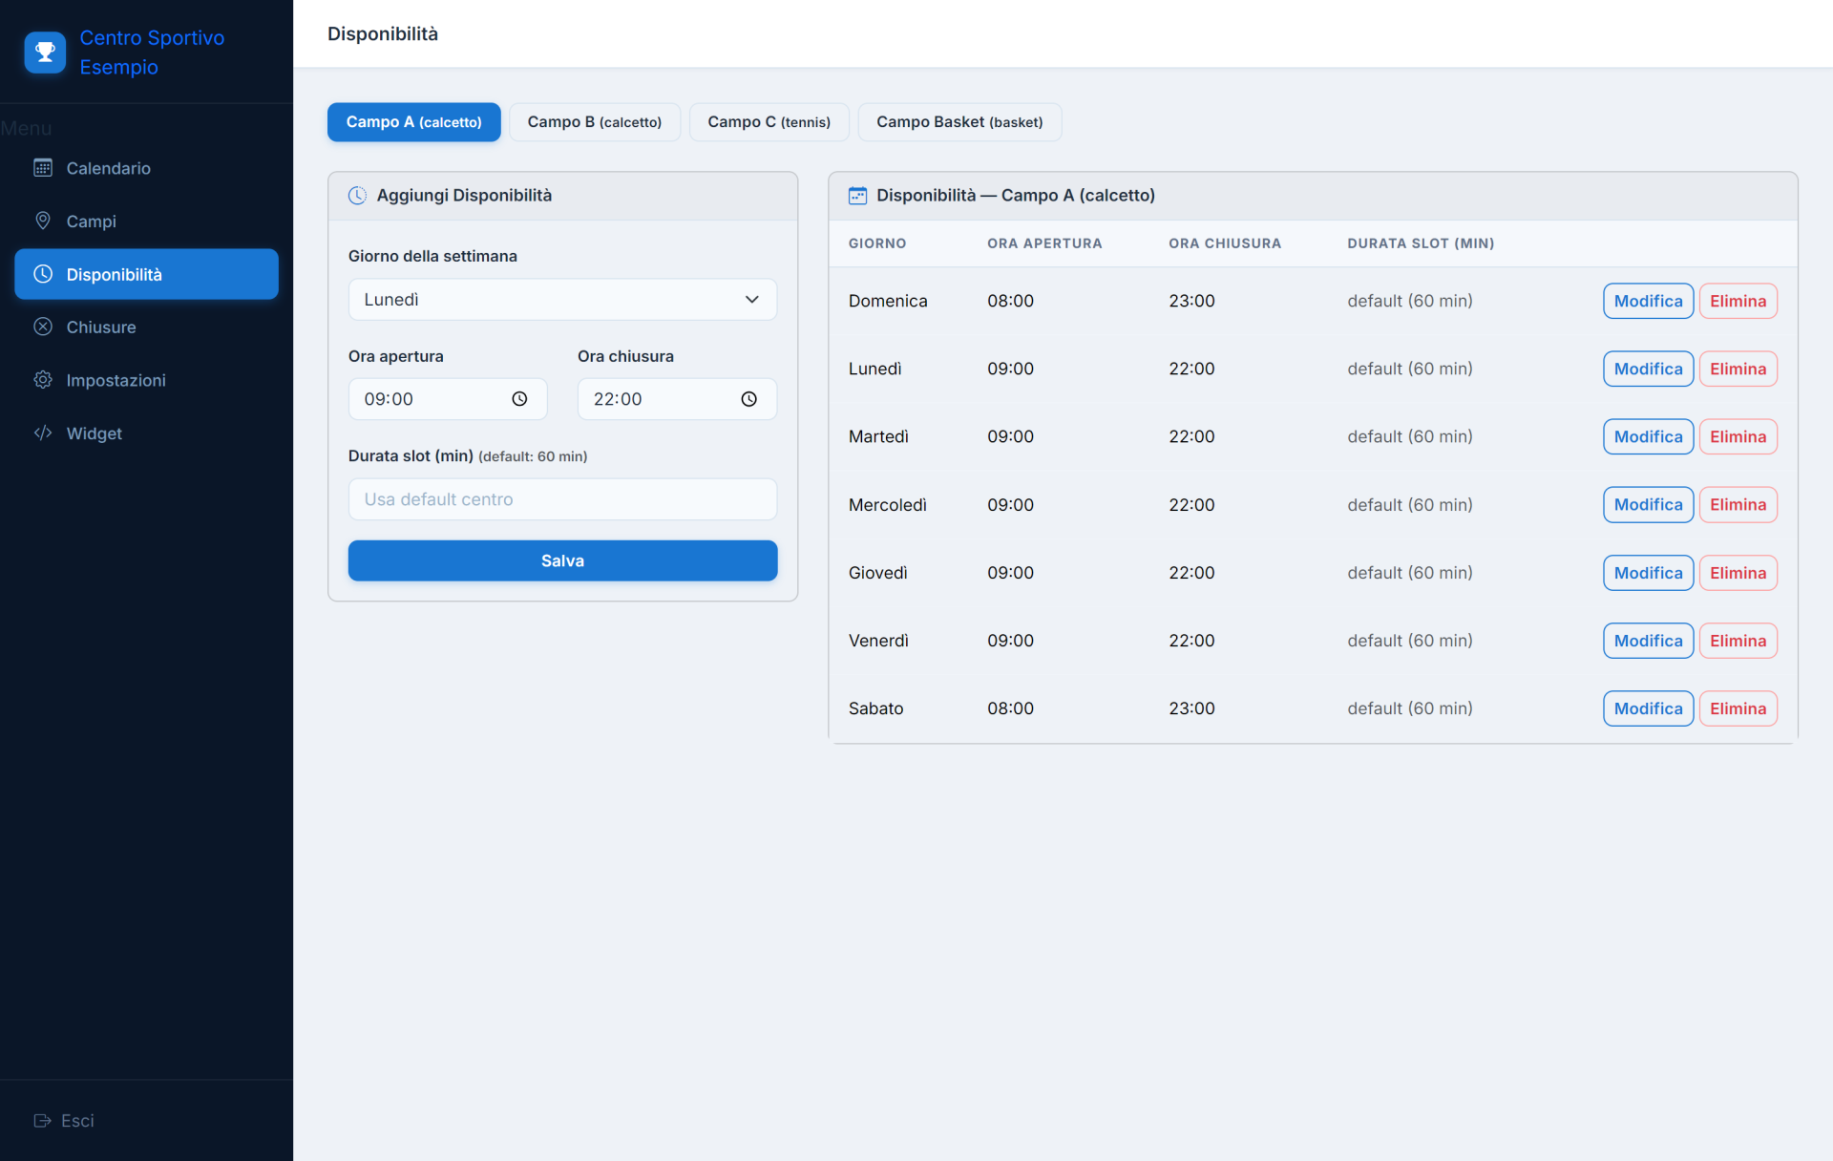Open time picker for Ora chiusura
1833x1161 pixels.
(748, 399)
